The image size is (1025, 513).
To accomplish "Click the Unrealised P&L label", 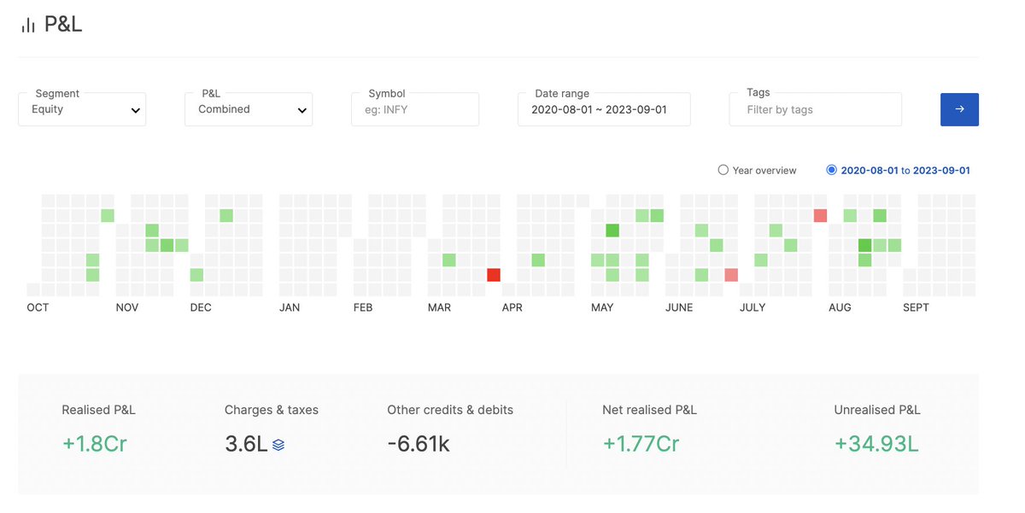I will click(x=877, y=410).
